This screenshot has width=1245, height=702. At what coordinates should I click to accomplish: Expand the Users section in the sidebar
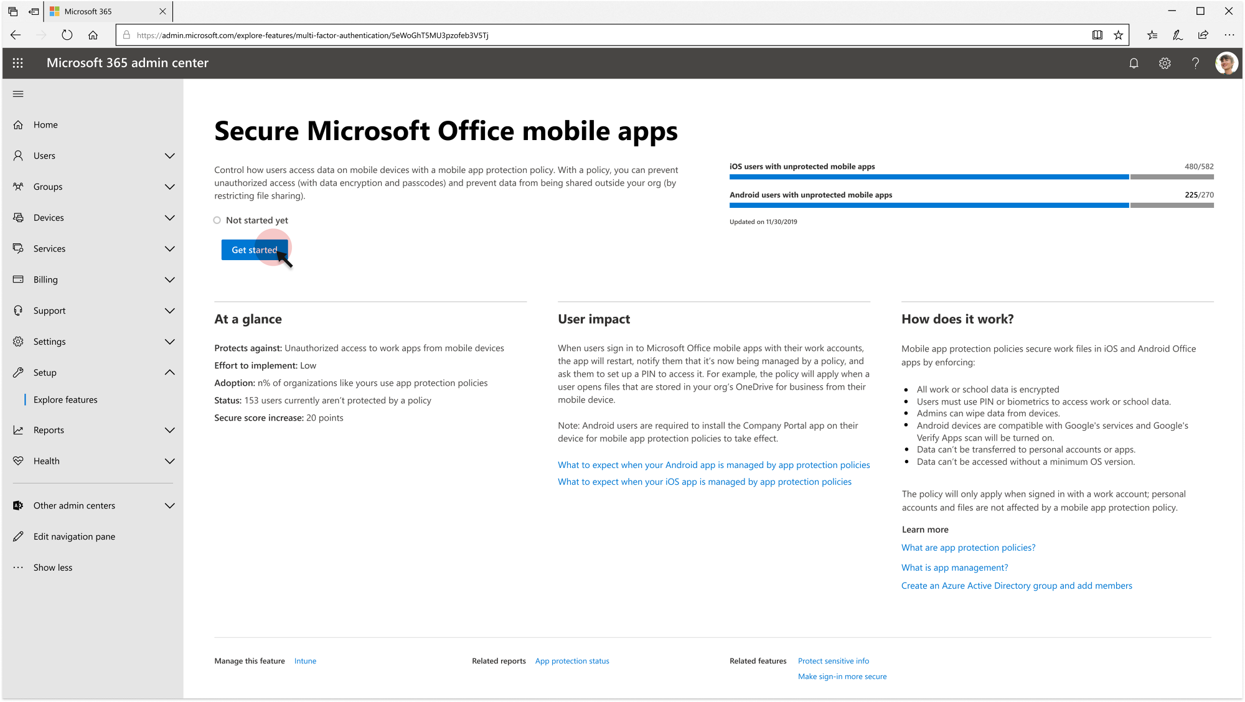point(169,156)
